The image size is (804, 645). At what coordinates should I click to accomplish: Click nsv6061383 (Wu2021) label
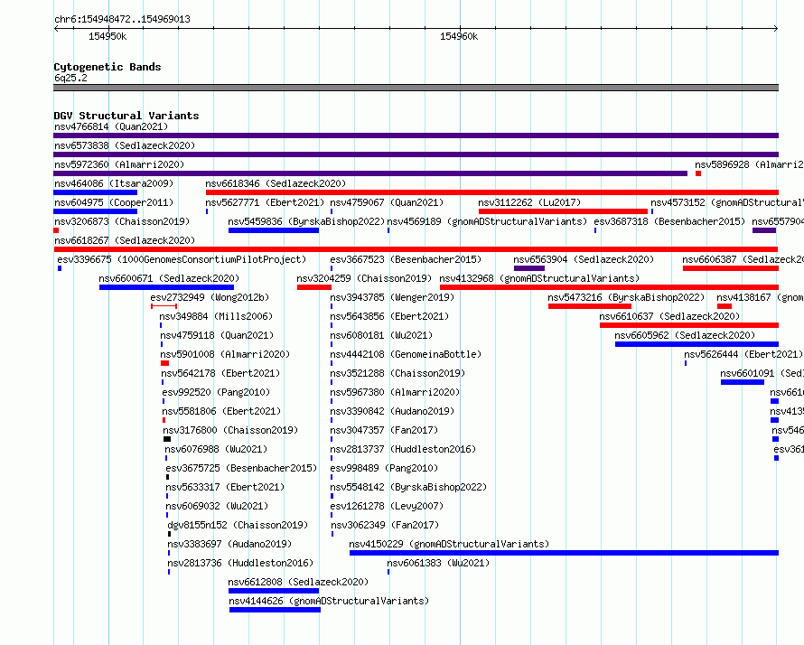[x=438, y=563]
